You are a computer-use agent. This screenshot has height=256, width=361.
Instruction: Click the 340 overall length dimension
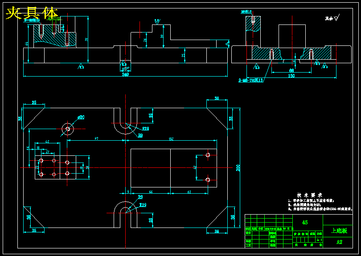click(x=125, y=74)
